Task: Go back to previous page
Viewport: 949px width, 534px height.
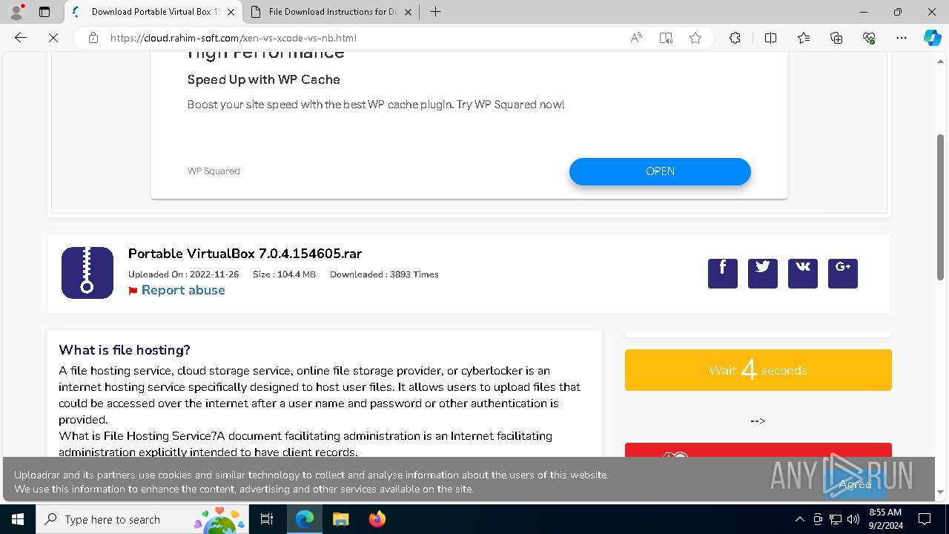Action: click(21, 38)
